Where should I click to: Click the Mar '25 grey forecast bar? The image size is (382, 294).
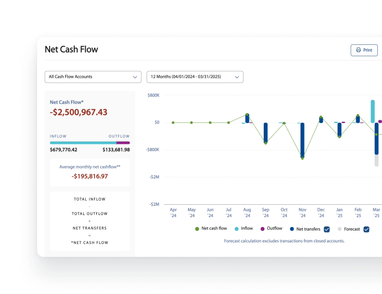376,160
